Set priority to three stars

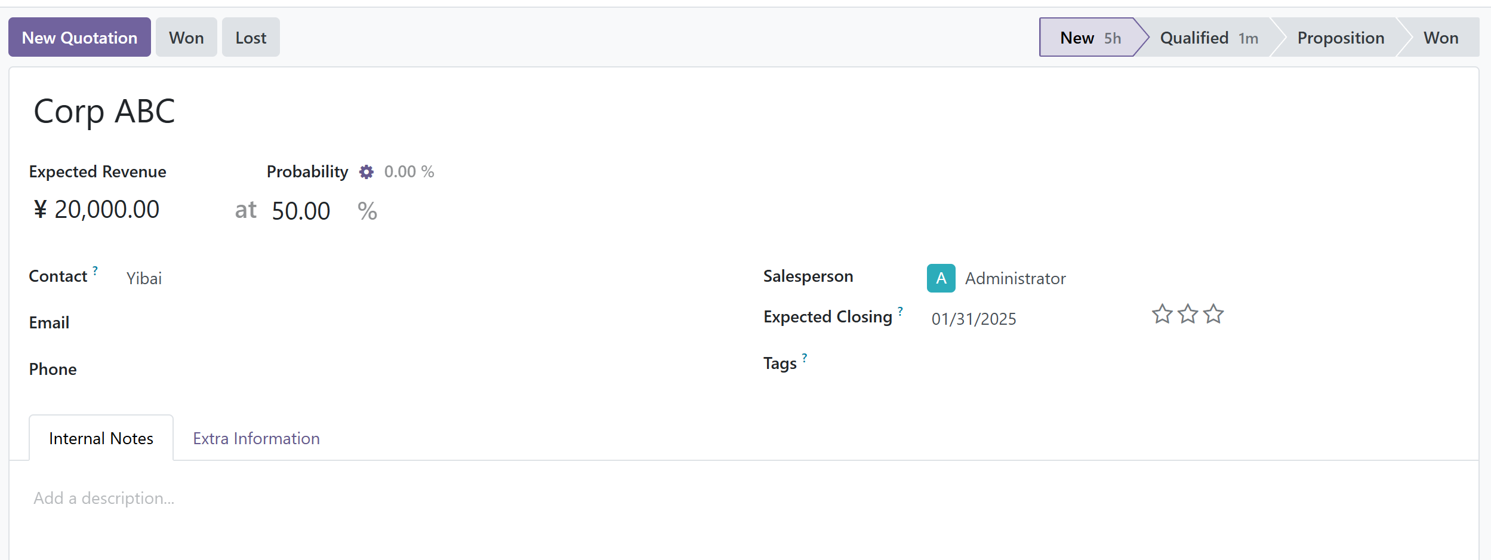point(1213,314)
